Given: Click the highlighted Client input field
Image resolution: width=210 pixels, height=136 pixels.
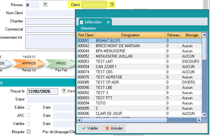Looking at the screenshot, I should [x=94, y=5].
